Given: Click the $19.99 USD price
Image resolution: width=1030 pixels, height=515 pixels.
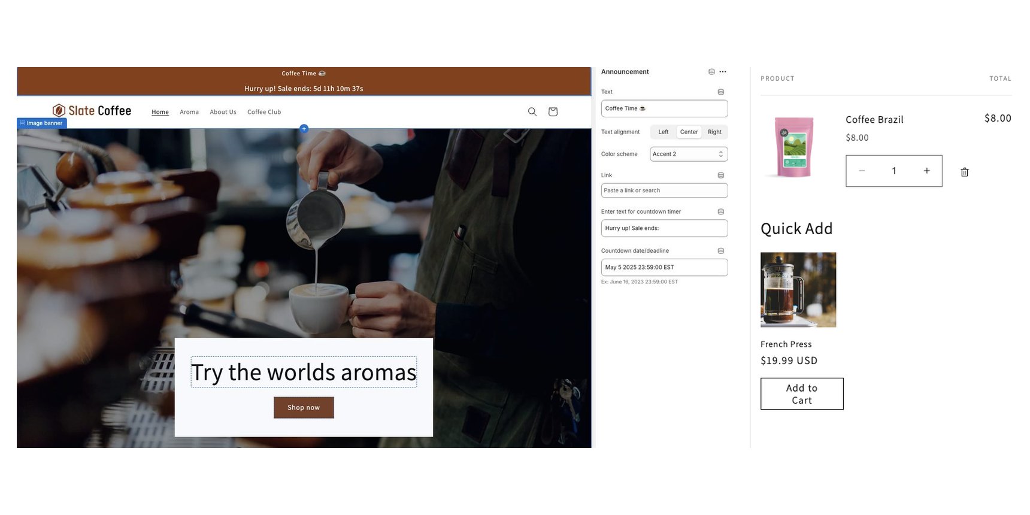Looking at the screenshot, I should (x=789, y=360).
